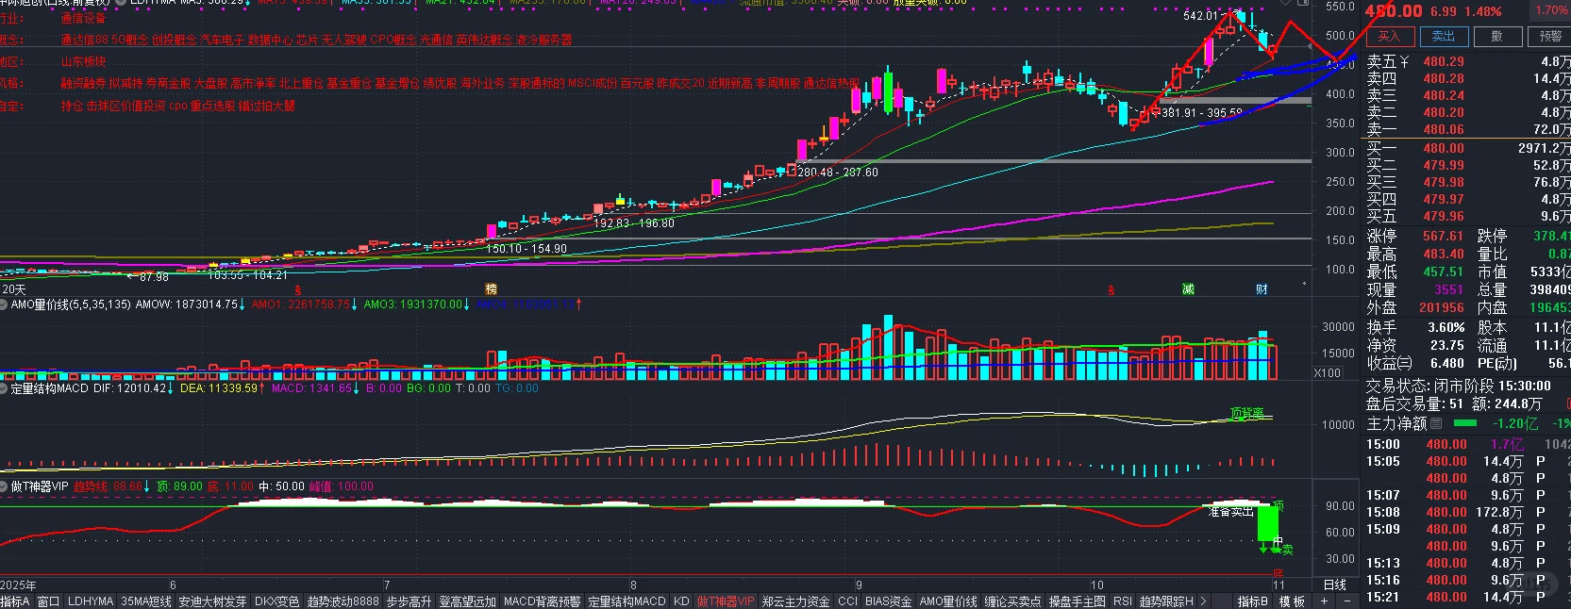Click the 280.48 - 287.60 gap label
Viewport: 1571px width, 609px height.
(838, 173)
